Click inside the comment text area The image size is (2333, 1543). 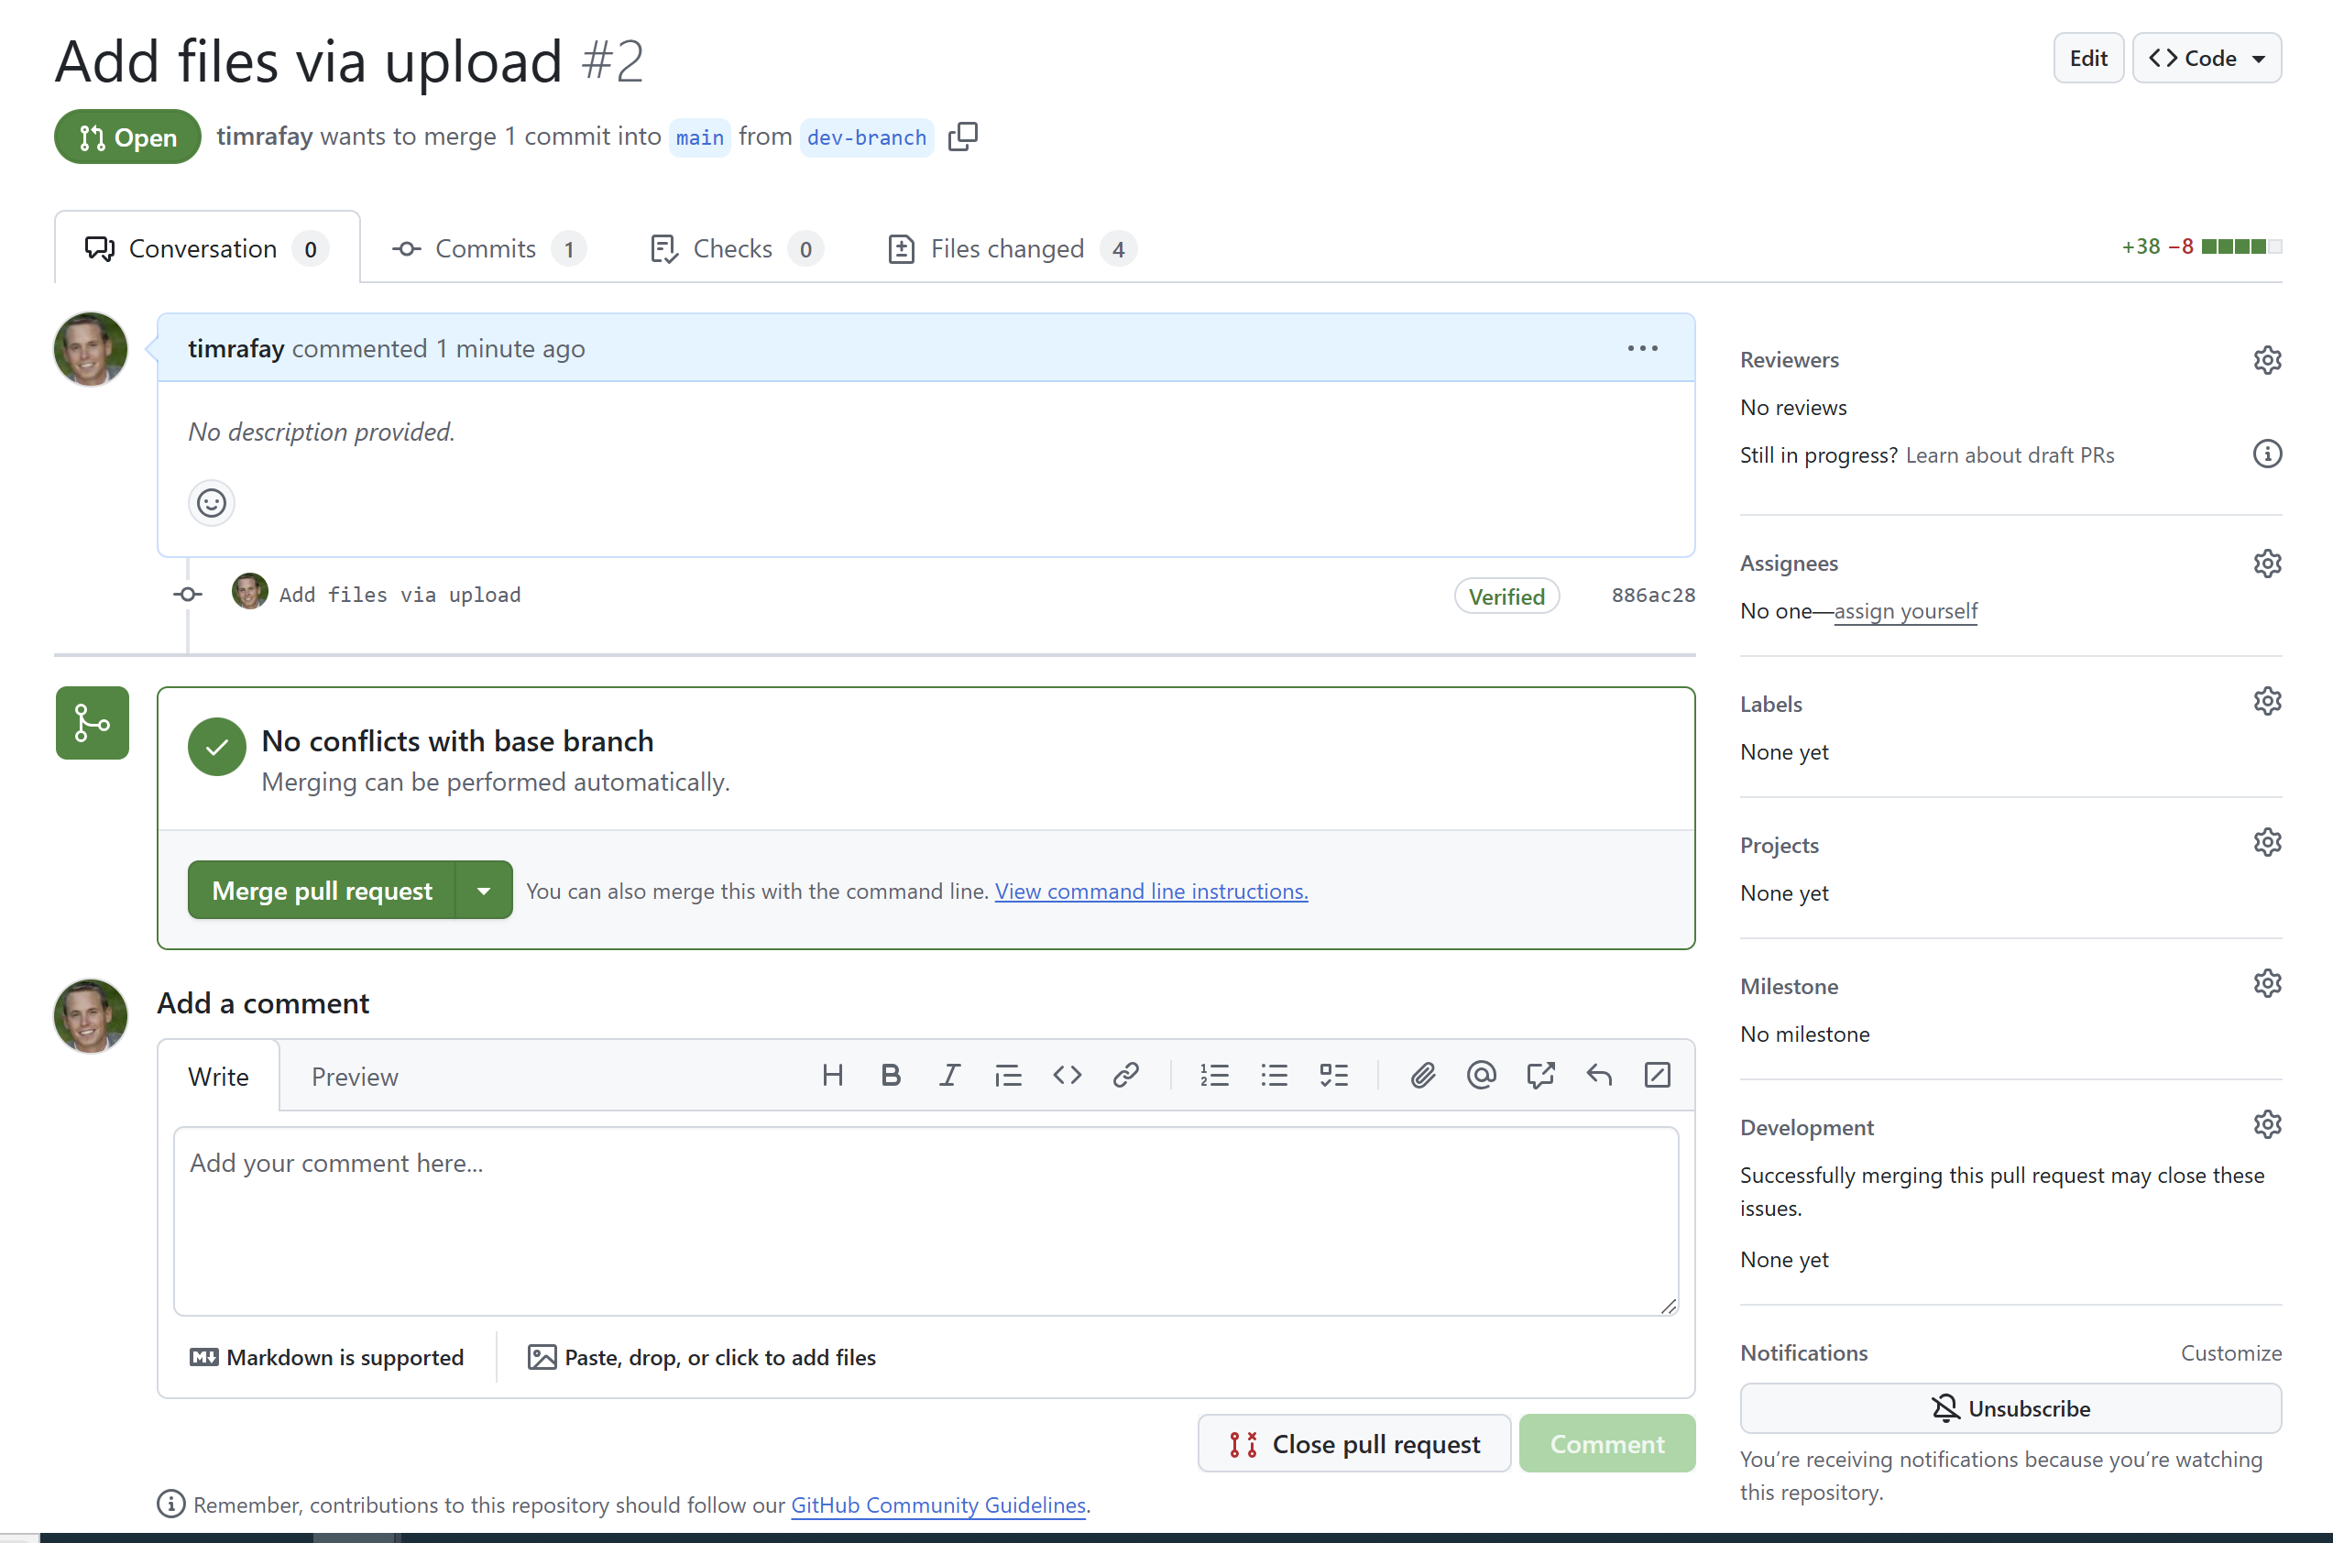click(925, 1220)
